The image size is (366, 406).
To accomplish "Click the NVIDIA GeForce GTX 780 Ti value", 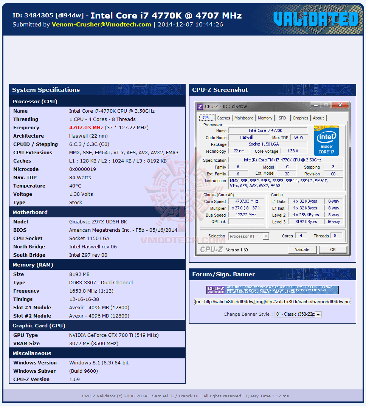I will (x=114, y=335).
